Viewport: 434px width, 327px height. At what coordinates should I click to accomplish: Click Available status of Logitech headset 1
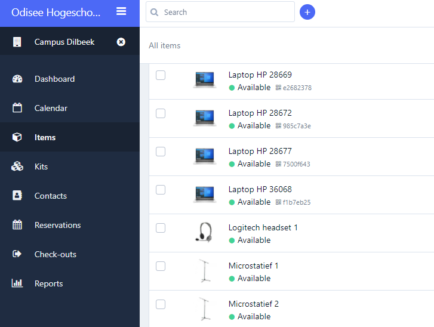pos(254,240)
